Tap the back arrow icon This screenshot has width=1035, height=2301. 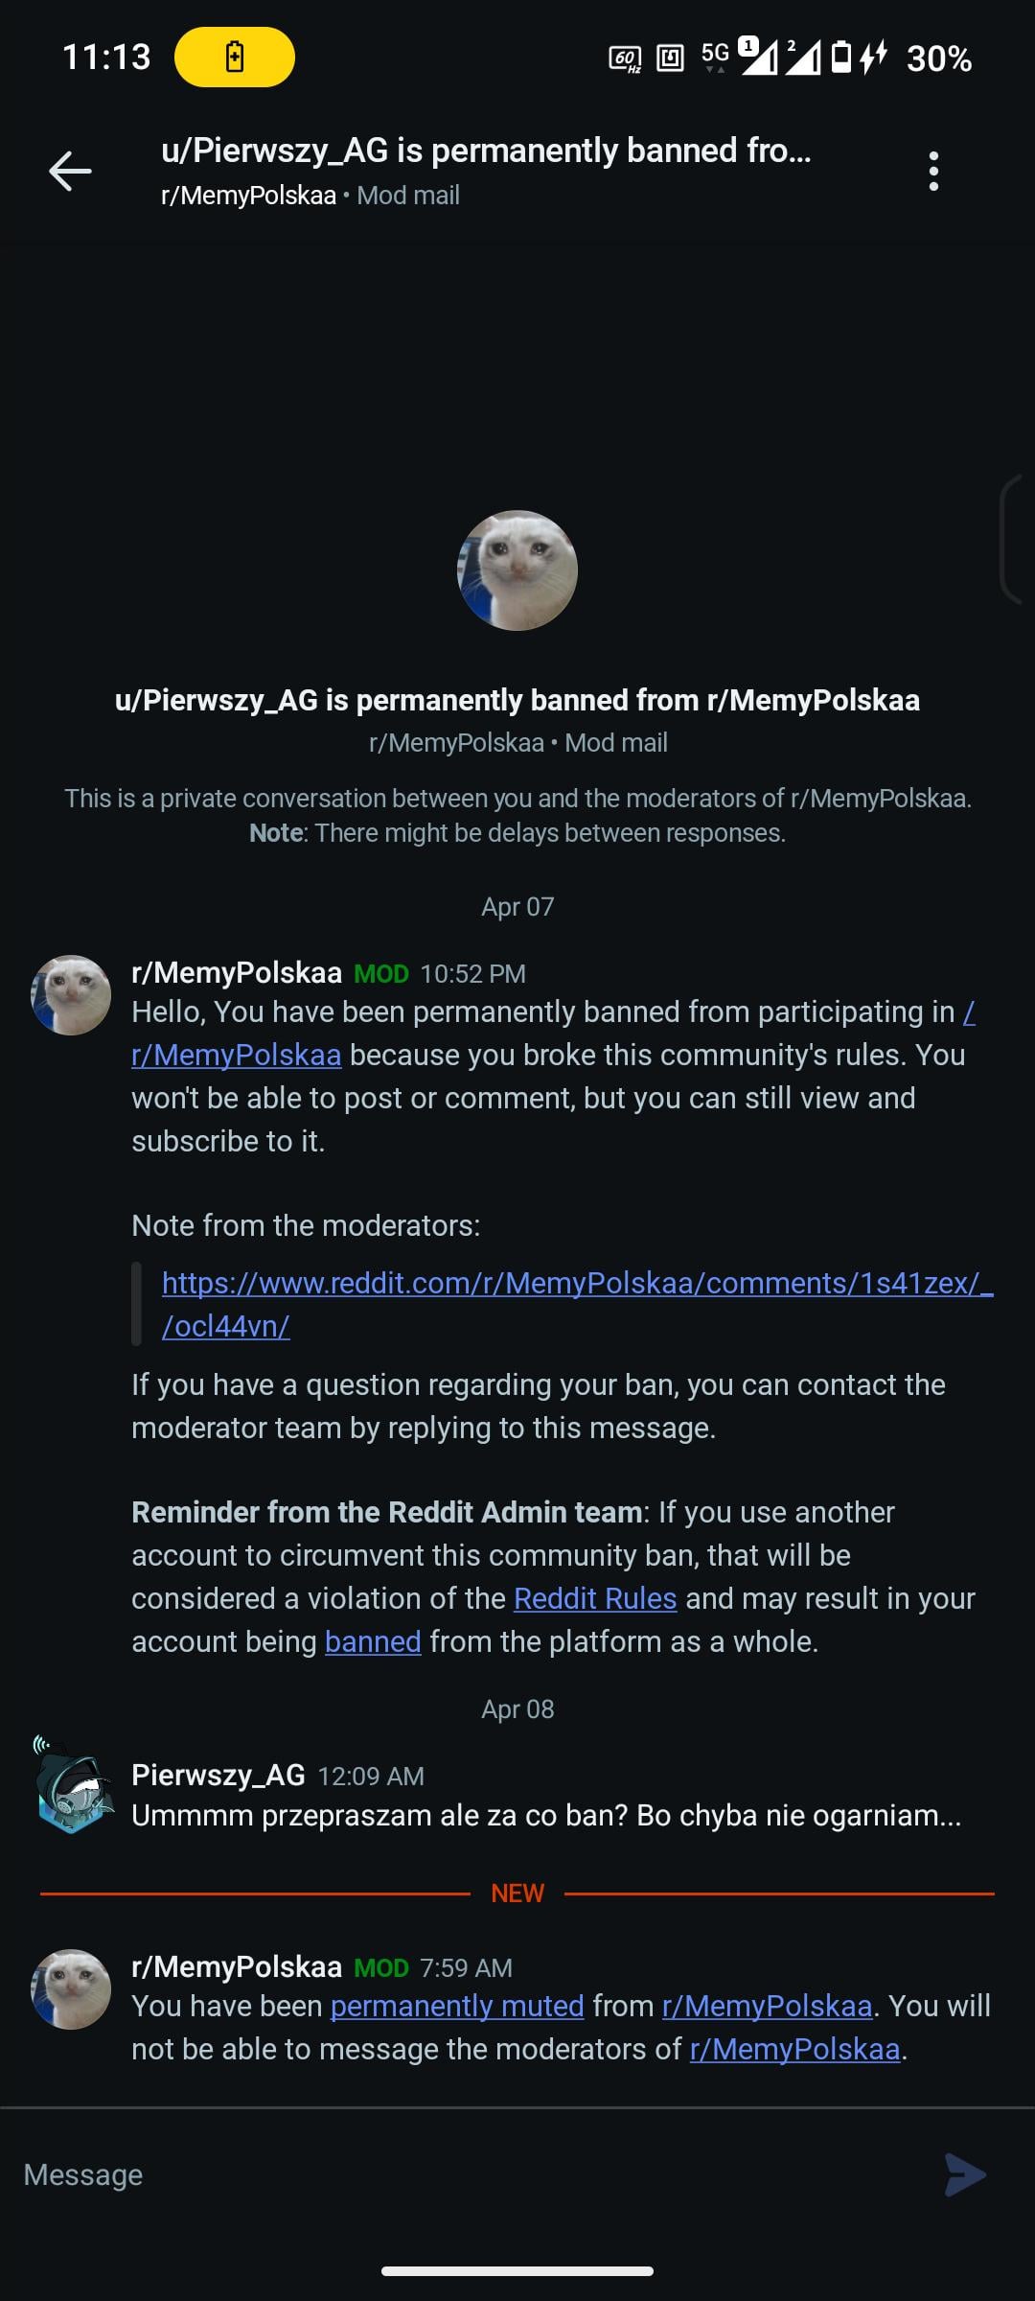click(70, 172)
